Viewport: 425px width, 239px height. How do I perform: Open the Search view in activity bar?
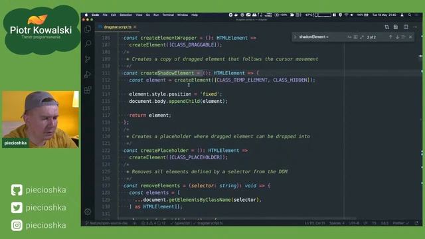[x=88, y=44]
